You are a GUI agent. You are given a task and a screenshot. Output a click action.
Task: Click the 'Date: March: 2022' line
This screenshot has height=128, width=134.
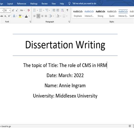coord(65,75)
